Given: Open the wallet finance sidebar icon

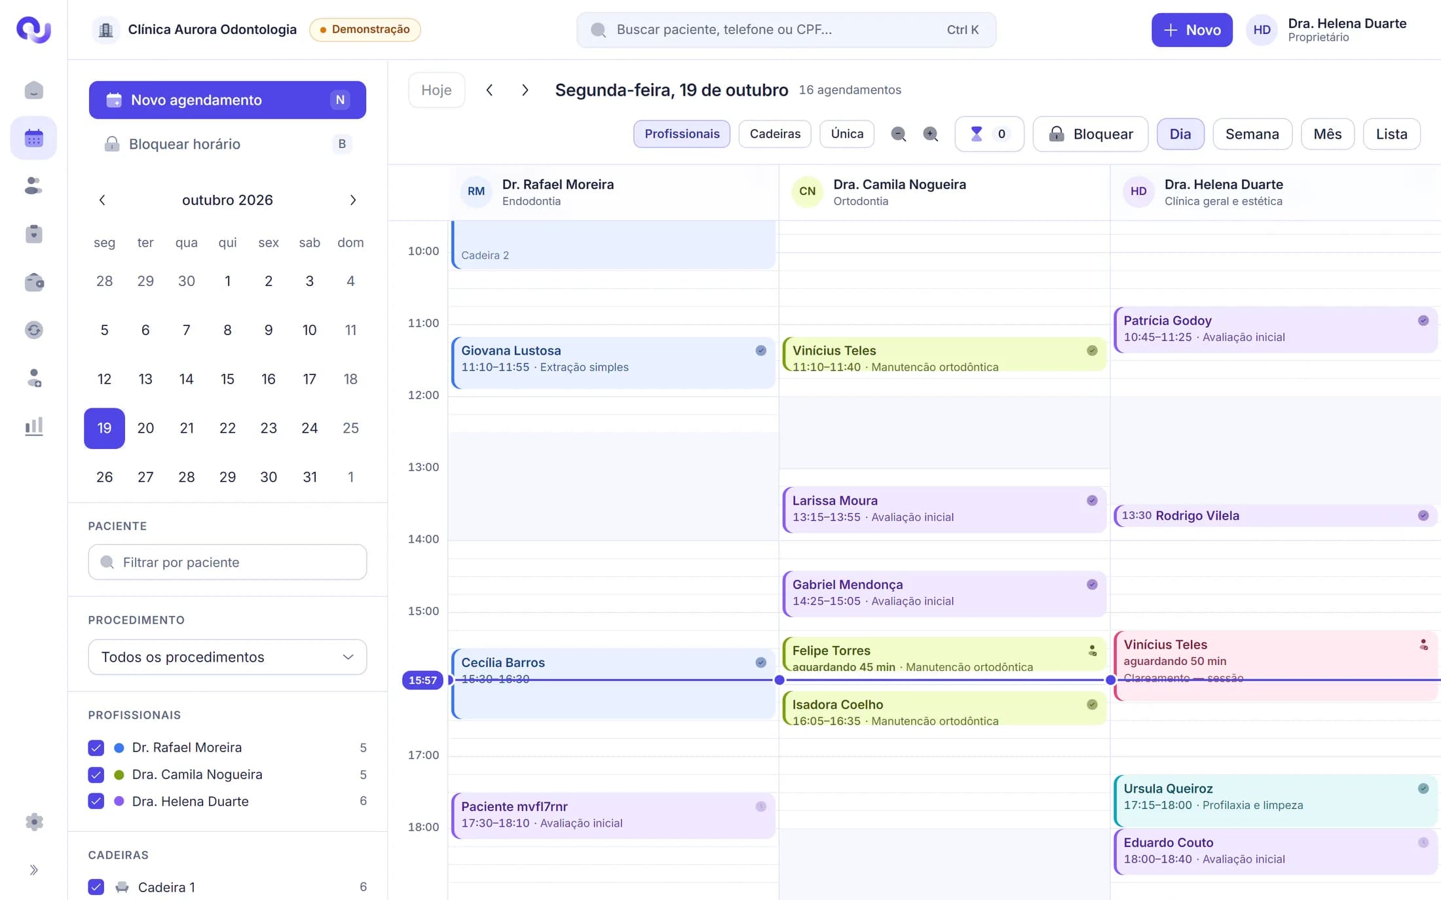Looking at the screenshot, I should [33, 282].
